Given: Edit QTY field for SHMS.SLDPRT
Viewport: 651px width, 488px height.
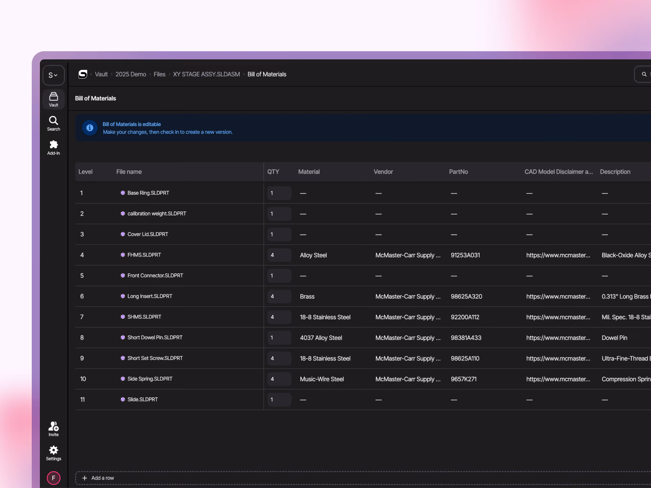Looking at the screenshot, I should point(280,317).
